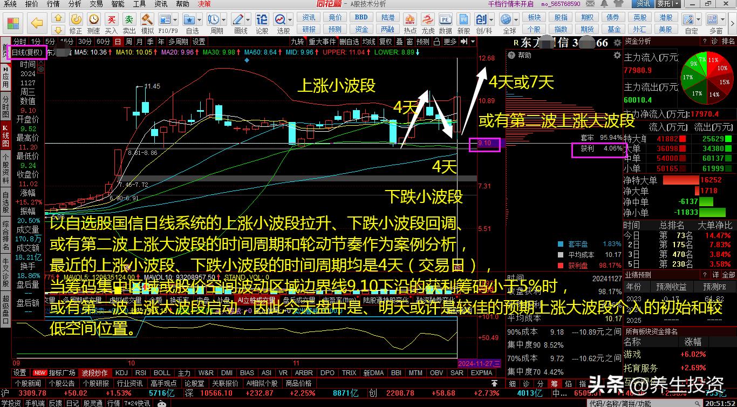
Task: Open the 热点 hot topics icon
Action: [410, 24]
